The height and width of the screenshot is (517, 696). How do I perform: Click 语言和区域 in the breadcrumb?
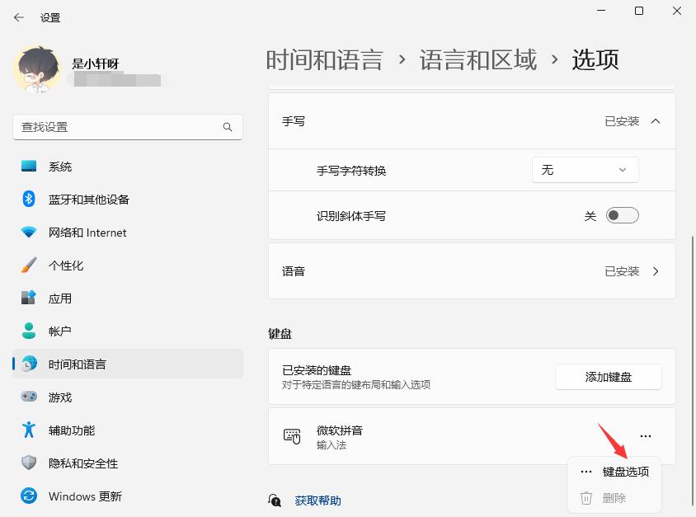tap(477, 59)
